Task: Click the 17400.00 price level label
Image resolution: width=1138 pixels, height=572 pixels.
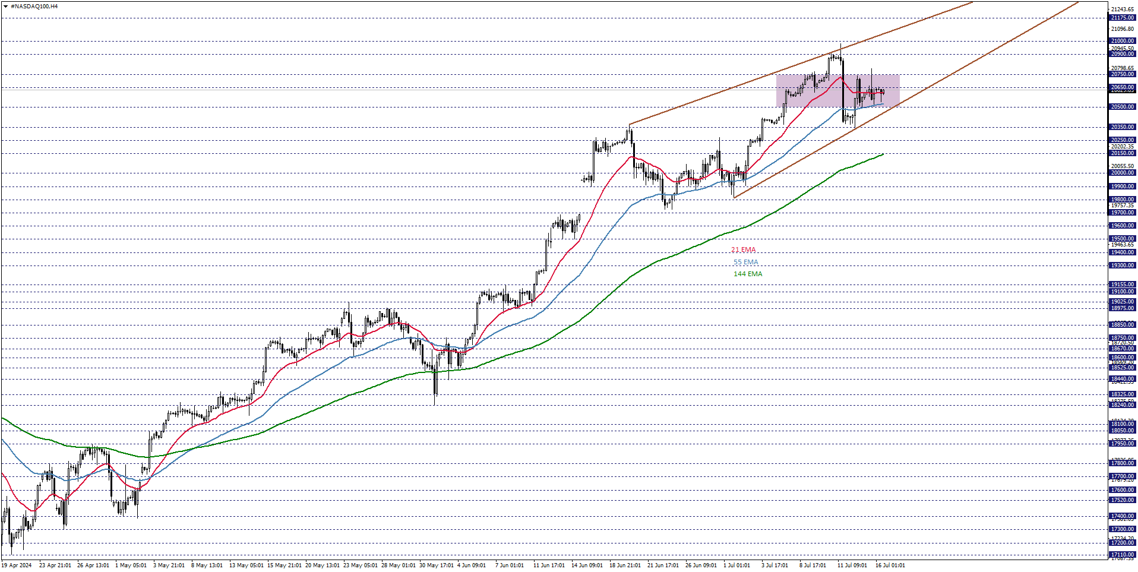Action: [x=1123, y=516]
